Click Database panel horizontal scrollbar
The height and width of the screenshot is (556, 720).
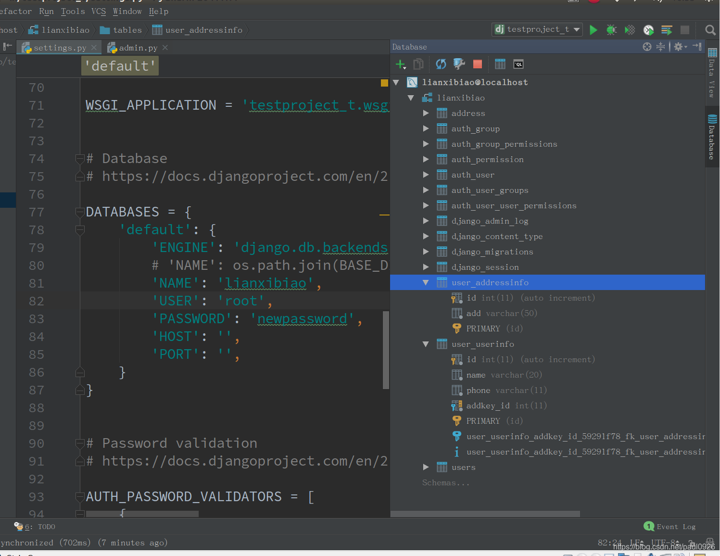tap(485, 514)
